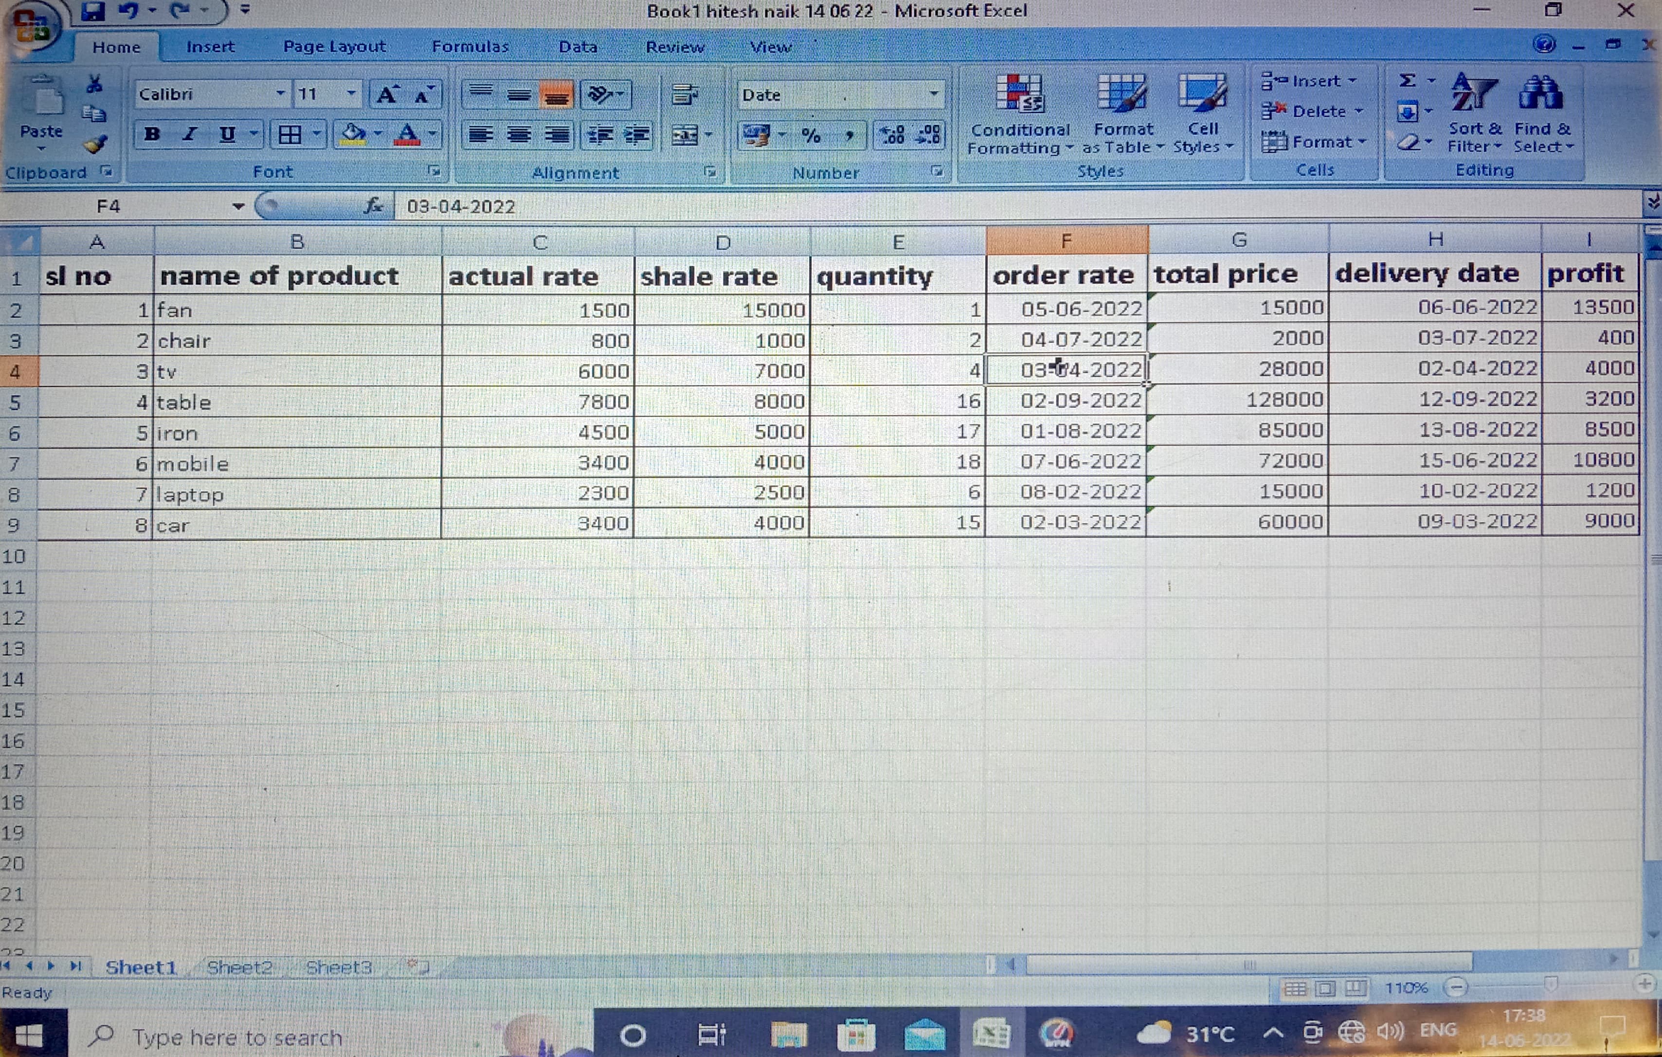Screen dimensions: 1662x1057
Task: Click the Find & Select button
Action: pos(1542,115)
